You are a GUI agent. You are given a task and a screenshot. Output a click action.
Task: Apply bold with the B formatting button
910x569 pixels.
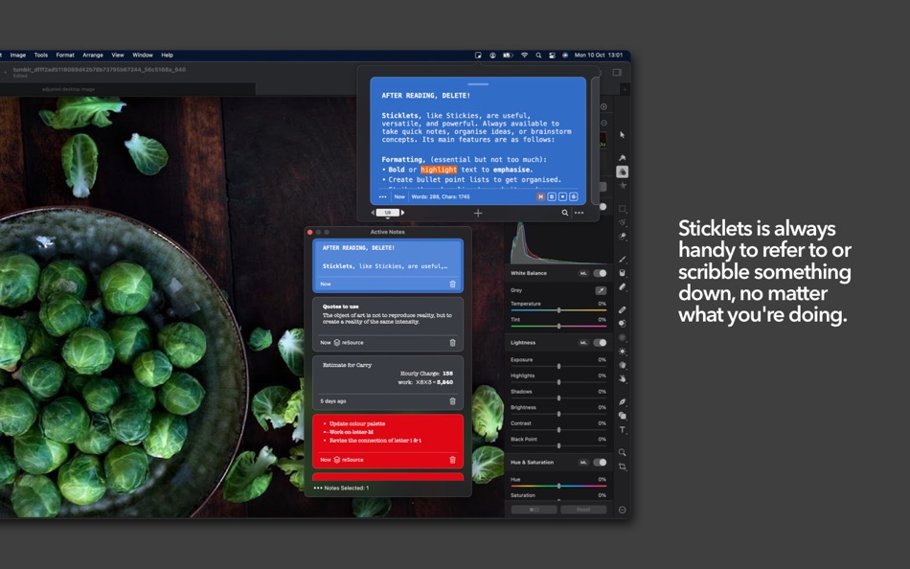point(552,196)
